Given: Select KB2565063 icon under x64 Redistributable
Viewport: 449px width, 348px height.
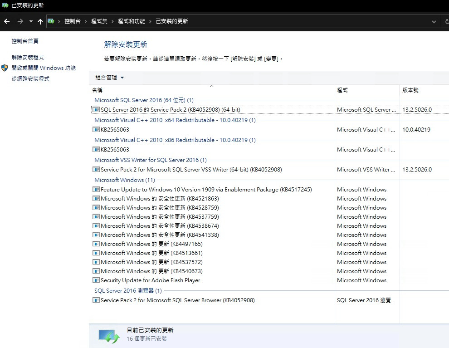Looking at the screenshot, I should [96, 129].
